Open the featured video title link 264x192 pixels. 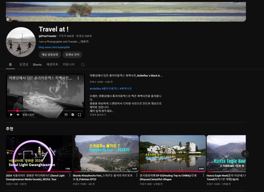126,76
